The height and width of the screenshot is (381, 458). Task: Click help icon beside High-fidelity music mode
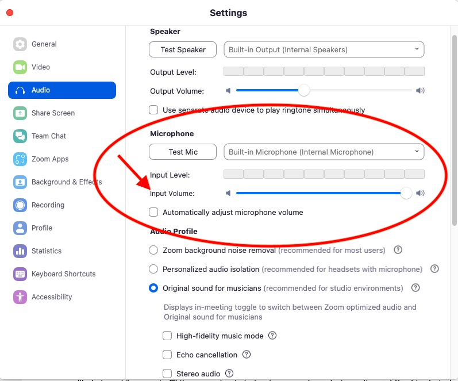pyautogui.click(x=273, y=336)
